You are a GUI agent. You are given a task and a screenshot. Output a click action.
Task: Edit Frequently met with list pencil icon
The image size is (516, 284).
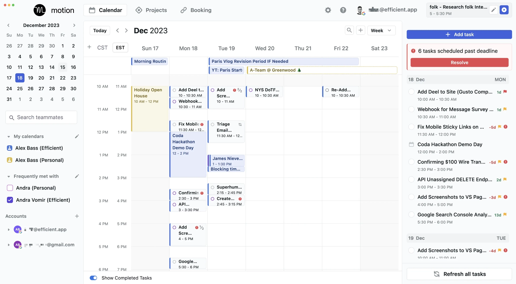coord(77,176)
